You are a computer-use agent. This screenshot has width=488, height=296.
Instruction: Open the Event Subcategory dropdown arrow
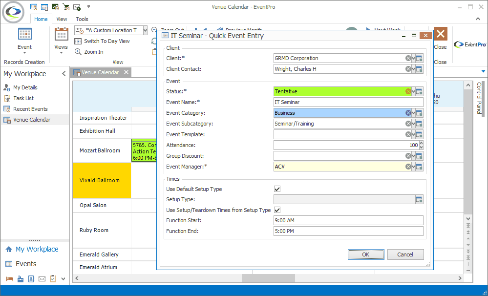[x=413, y=124]
